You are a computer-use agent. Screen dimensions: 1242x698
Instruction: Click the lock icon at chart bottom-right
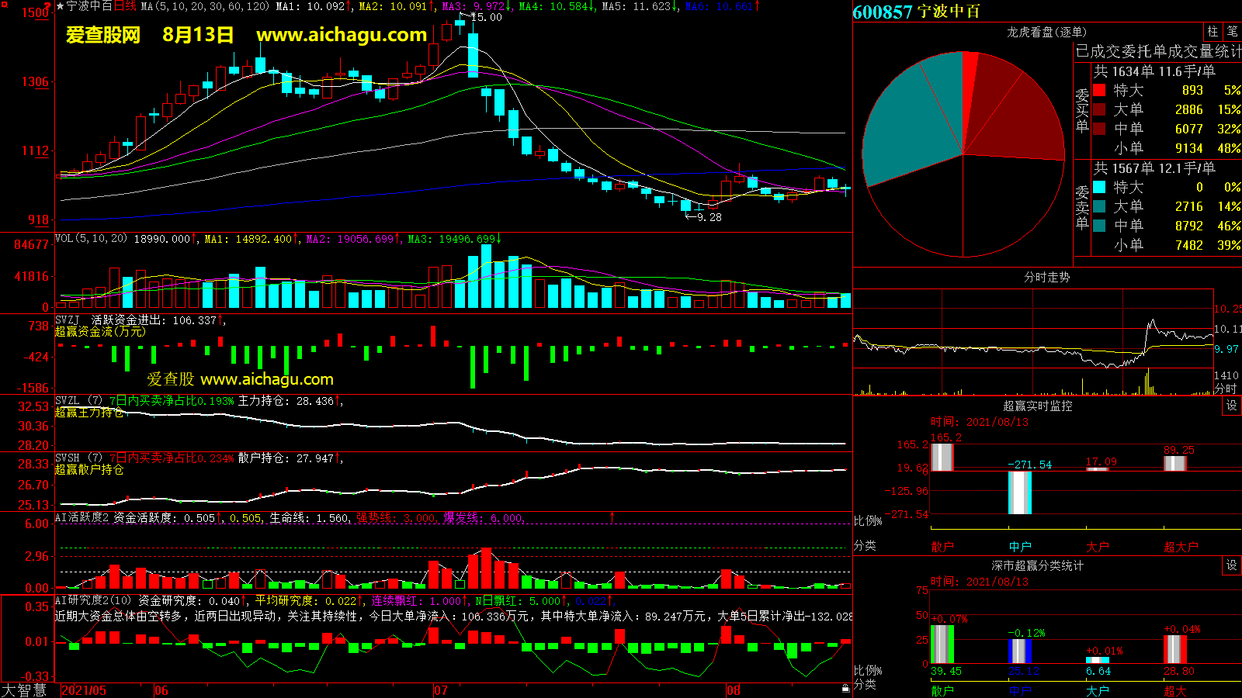(845, 688)
